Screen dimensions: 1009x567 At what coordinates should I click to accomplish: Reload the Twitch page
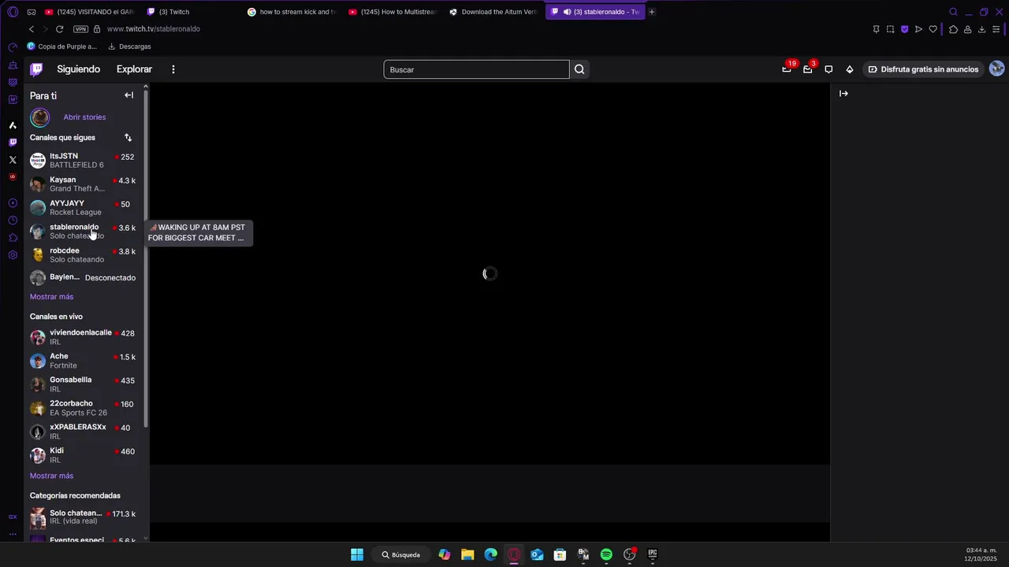(x=59, y=29)
